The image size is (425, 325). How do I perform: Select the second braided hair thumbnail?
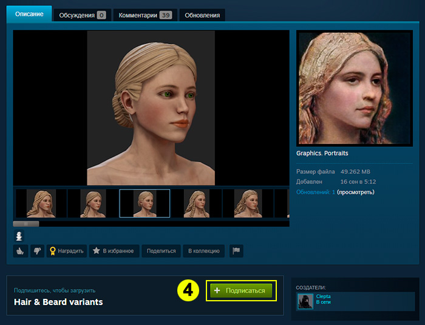(93, 204)
